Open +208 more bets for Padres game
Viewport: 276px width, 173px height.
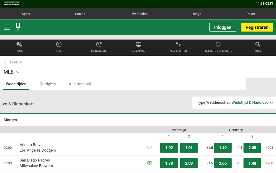269,163
